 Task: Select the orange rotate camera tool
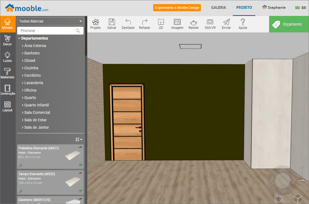tap(287, 199)
